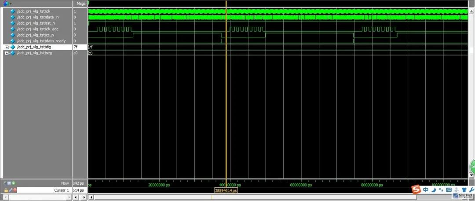Open the Sogou toolbox wrench icon

pos(471,190)
